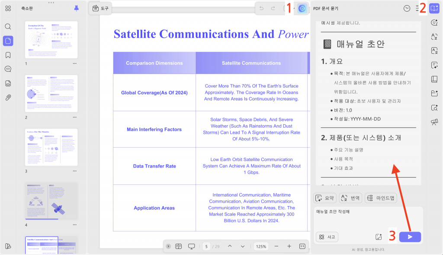Open the translate selection icon in right sidebar
Image resolution: width=443 pixels, height=255 pixels.
434,36
